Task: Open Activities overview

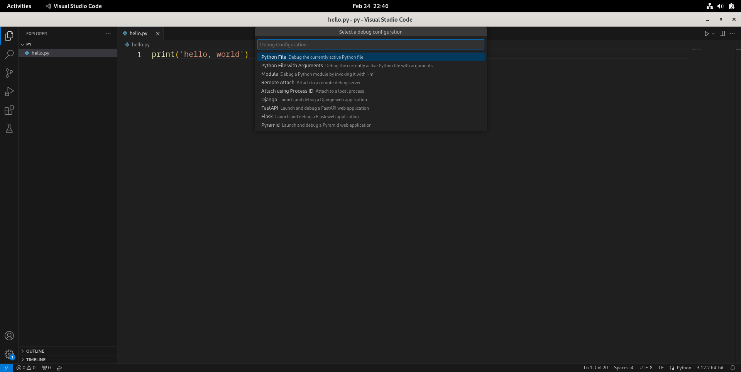Action: [x=19, y=6]
